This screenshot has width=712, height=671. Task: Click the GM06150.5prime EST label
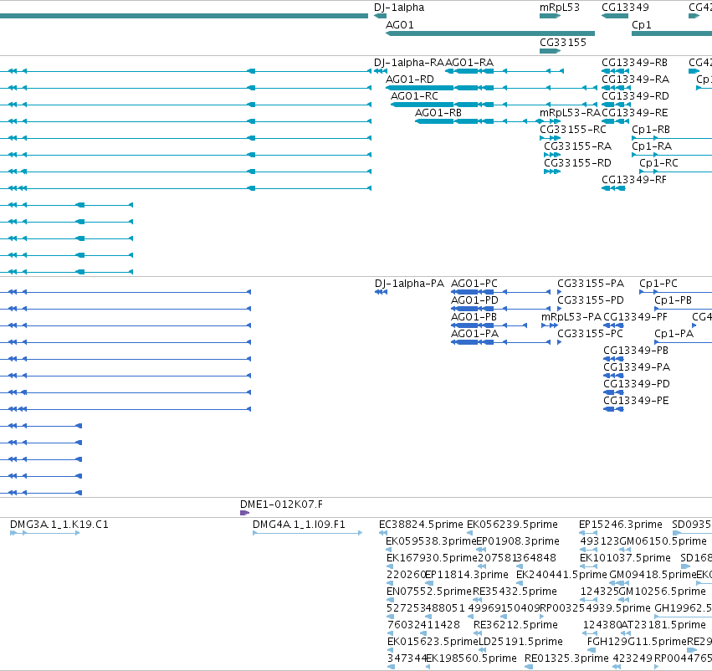coord(663,541)
